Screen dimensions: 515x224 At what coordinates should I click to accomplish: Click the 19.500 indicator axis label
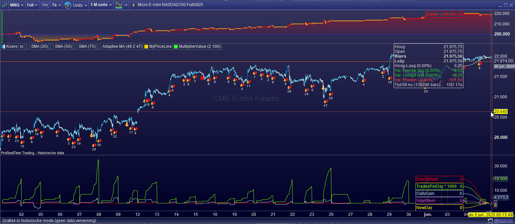(x=501, y=179)
